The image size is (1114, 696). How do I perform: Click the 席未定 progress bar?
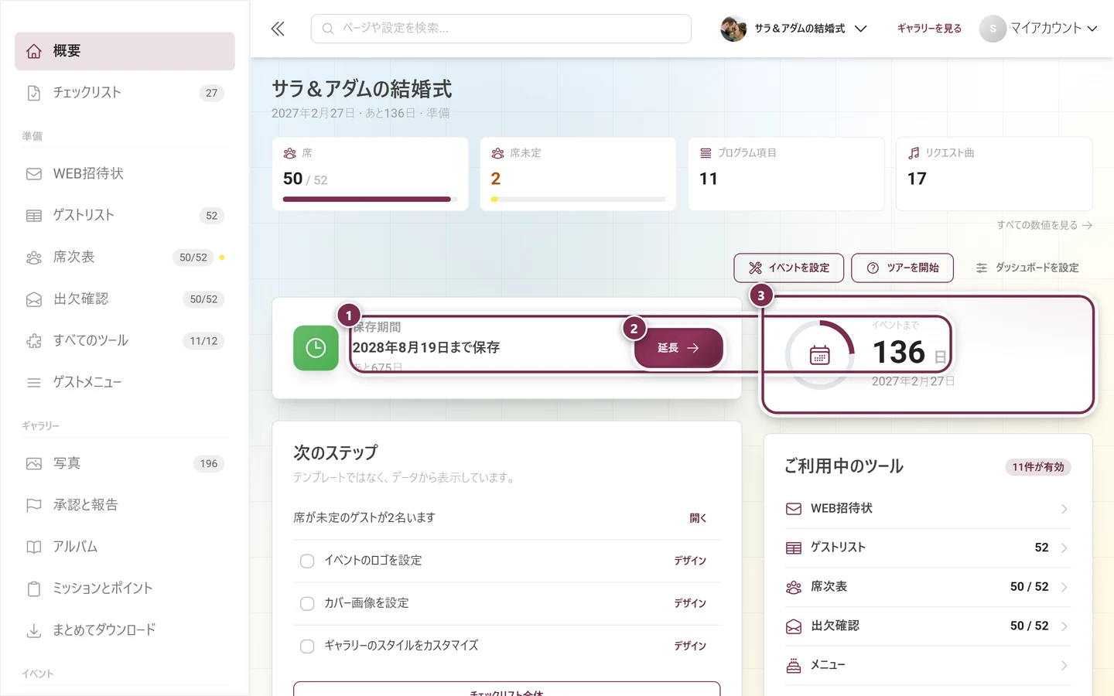coord(578,200)
